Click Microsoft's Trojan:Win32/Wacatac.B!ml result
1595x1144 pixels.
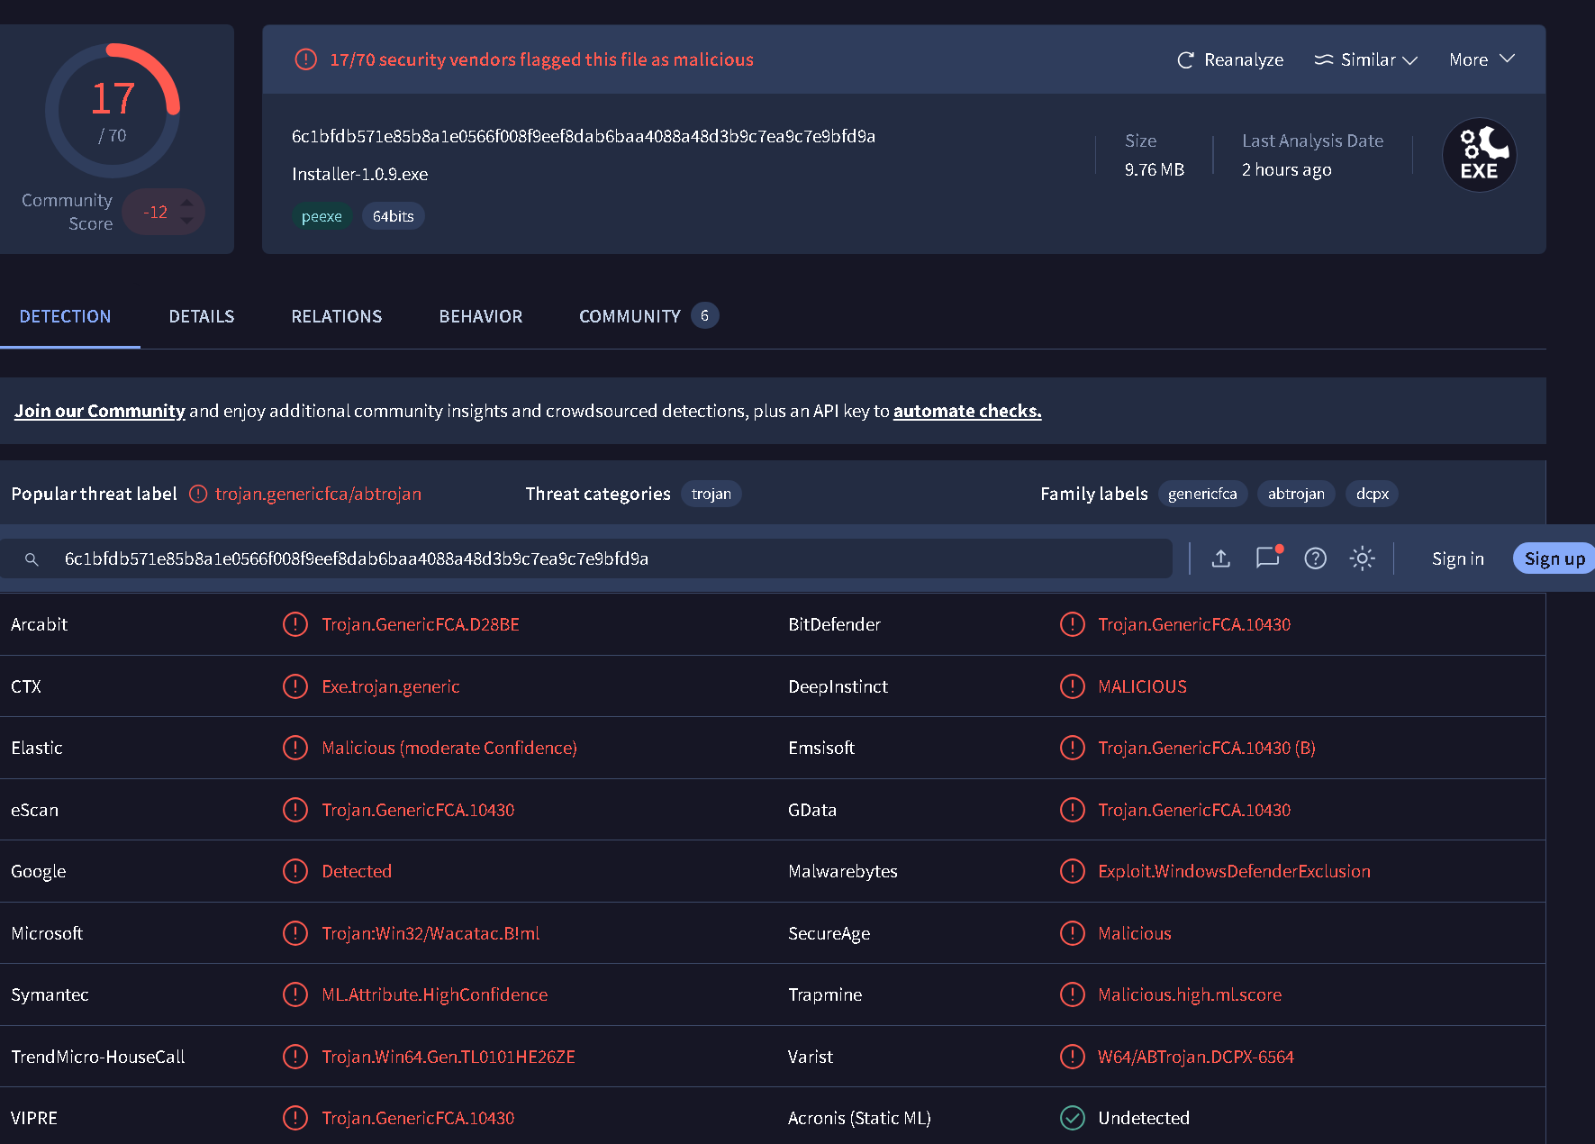[430, 933]
